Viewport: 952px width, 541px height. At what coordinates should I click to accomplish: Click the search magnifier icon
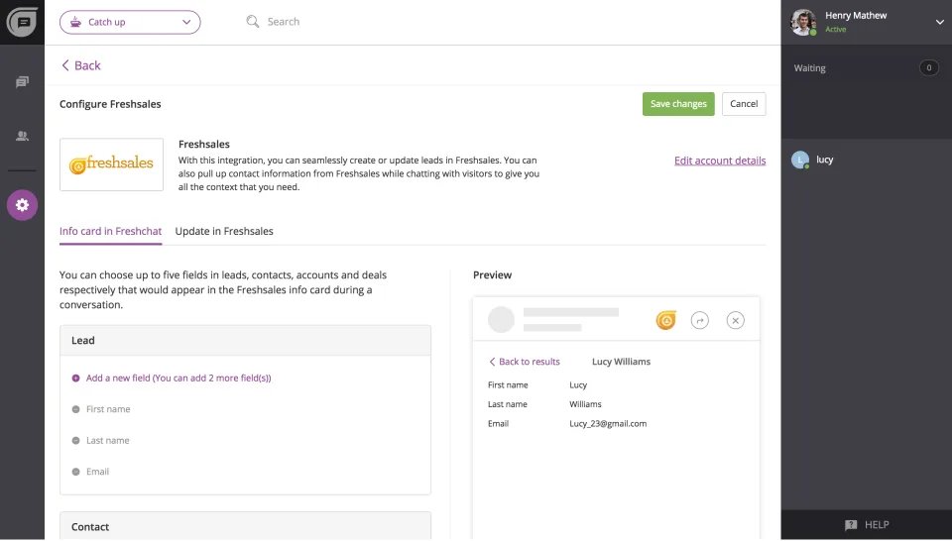(x=253, y=22)
